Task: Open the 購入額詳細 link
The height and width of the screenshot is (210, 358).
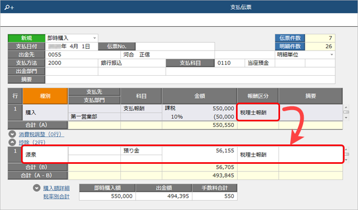Action: tap(56, 188)
